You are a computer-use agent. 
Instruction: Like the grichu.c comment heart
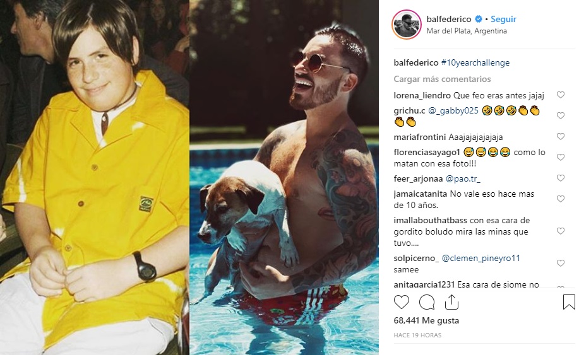pyautogui.click(x=561, y=115)
